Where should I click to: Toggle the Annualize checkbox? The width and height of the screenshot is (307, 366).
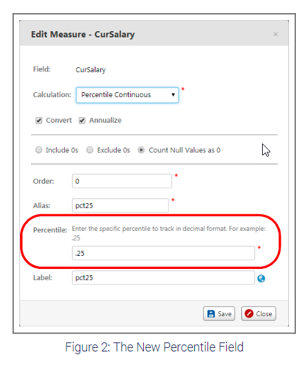pyautogui.click(x=82, y=121)
